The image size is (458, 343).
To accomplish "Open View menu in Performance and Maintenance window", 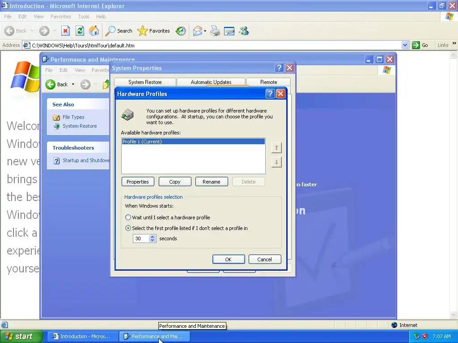I will coord(80,70).
